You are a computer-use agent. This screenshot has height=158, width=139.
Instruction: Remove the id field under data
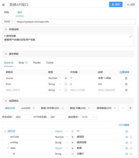131,154
